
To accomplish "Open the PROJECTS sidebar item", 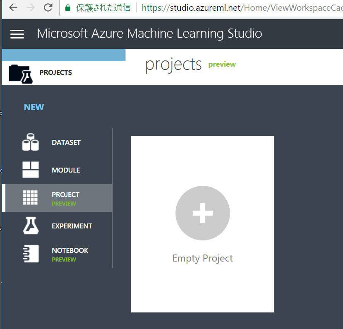I will (x=64, y=73).
